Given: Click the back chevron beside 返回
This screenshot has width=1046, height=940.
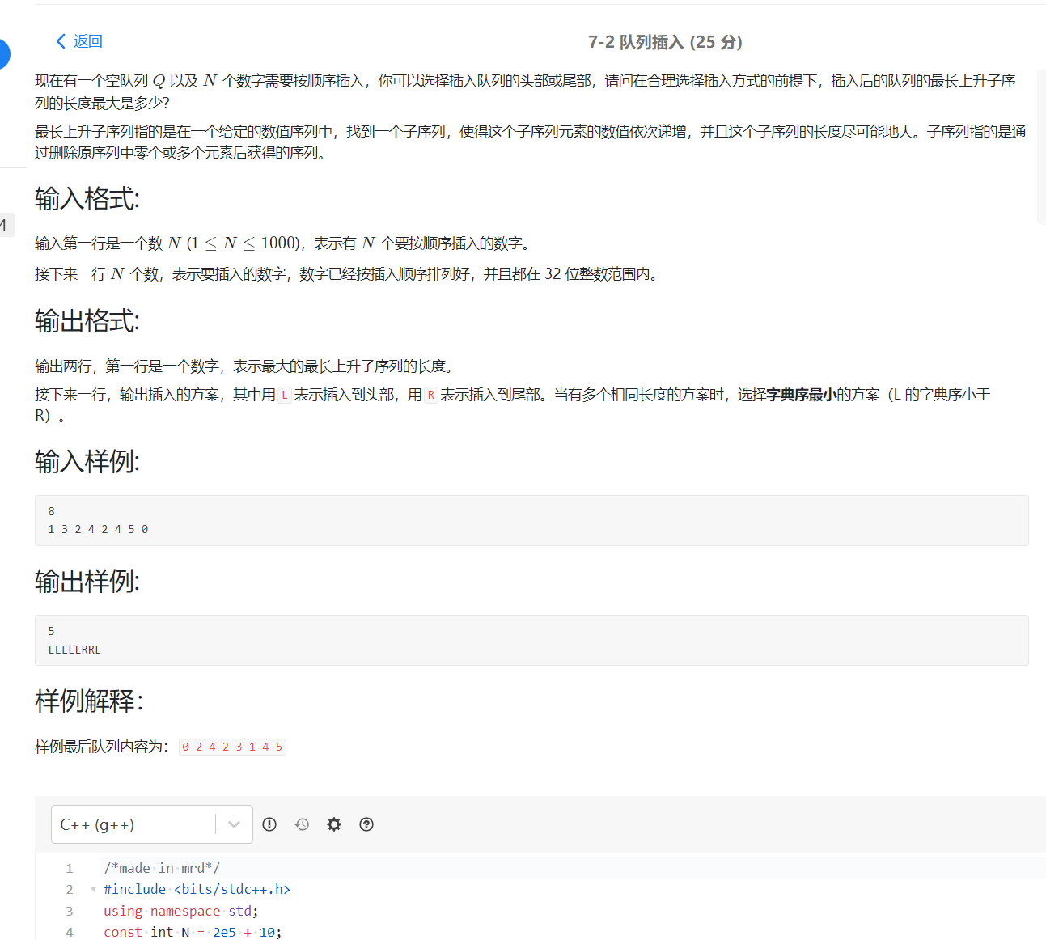Looking at the screenshot, I should coord(60,40).
